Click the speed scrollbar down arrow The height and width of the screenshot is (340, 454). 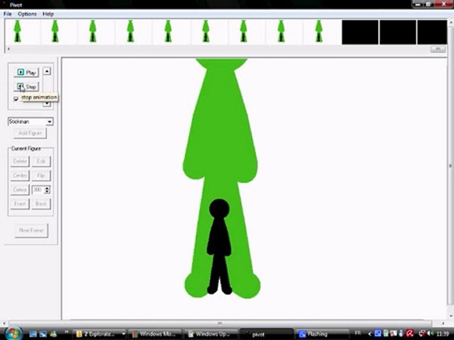[47, 104]
